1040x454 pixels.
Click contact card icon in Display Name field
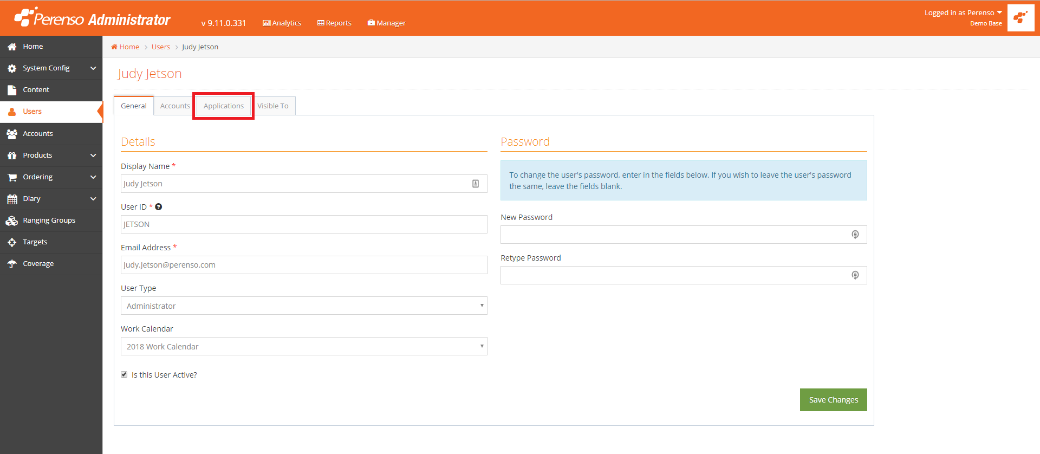click(476, 184)
